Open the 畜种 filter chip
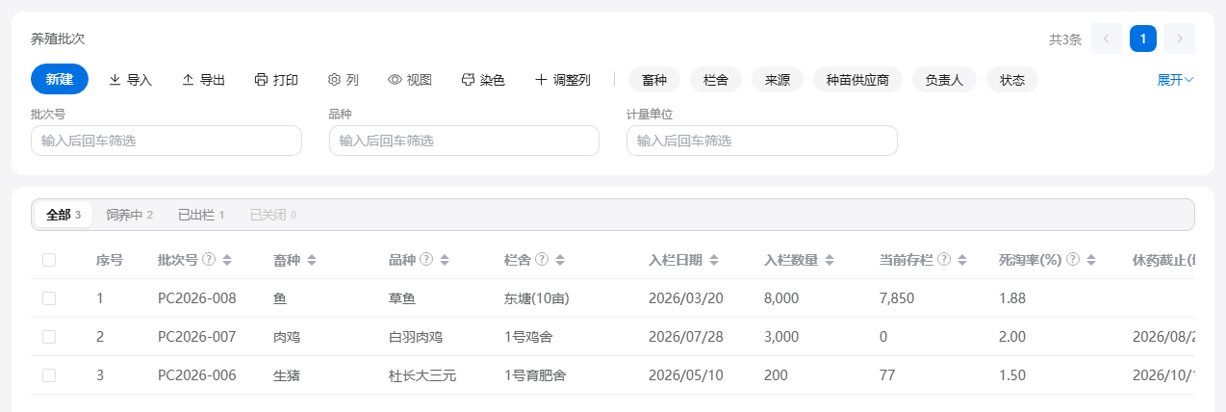 654,80
